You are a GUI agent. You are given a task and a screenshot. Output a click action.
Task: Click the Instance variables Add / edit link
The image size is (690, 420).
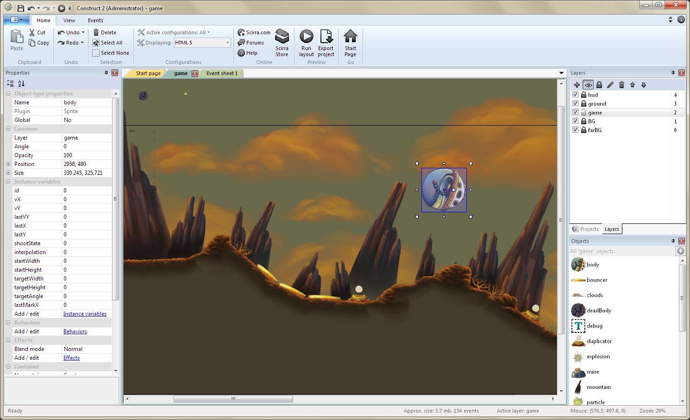85,314
